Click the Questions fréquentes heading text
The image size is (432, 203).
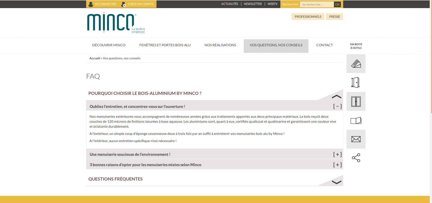(115, 179)
